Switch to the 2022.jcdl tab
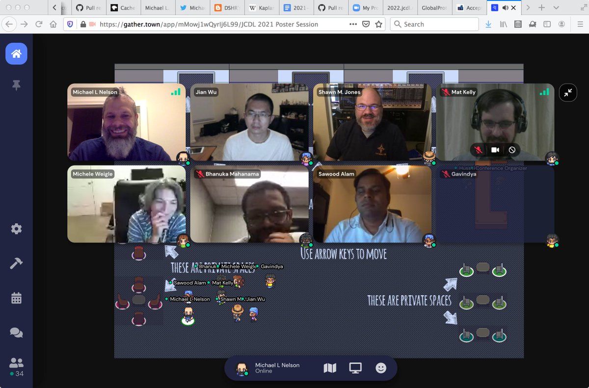Image resolution: width=589 pixels, height=388 pixels. coord(400,8)
